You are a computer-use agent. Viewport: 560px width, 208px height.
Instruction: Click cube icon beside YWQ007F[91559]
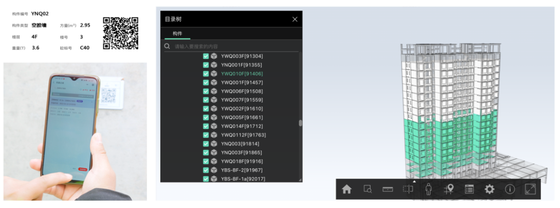click(214, 100)
